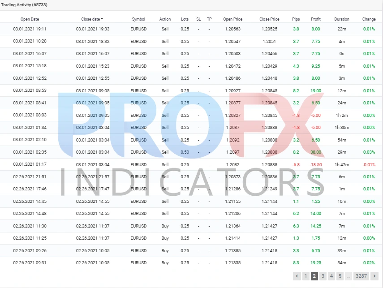This screenshot has width=383, height=288.
Task: Sort by Pips column header
Action: [x=296, y=19]
